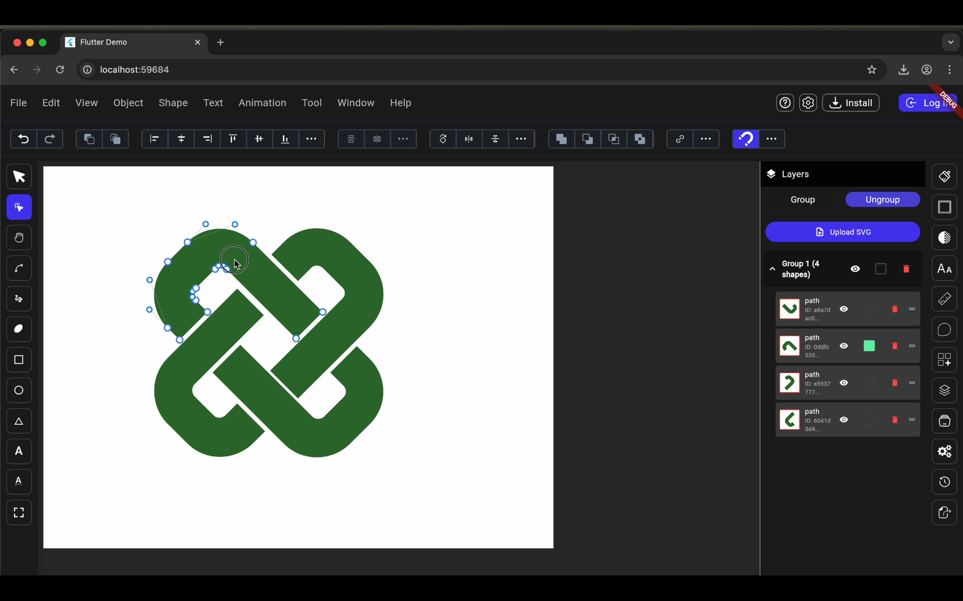
Task: Open the alignment overflow menu
Action: 311,139
